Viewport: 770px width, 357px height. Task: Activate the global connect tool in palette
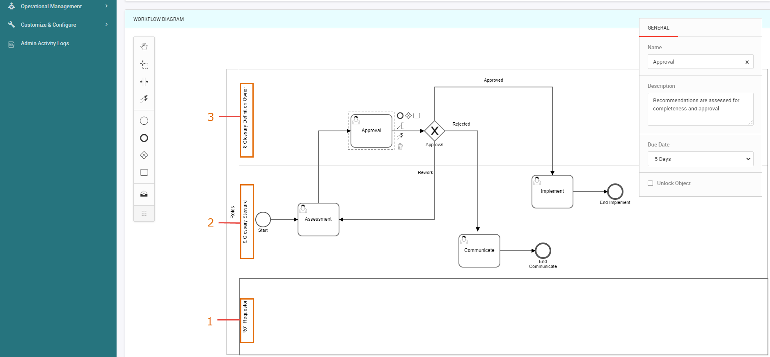tap(144, 99)
